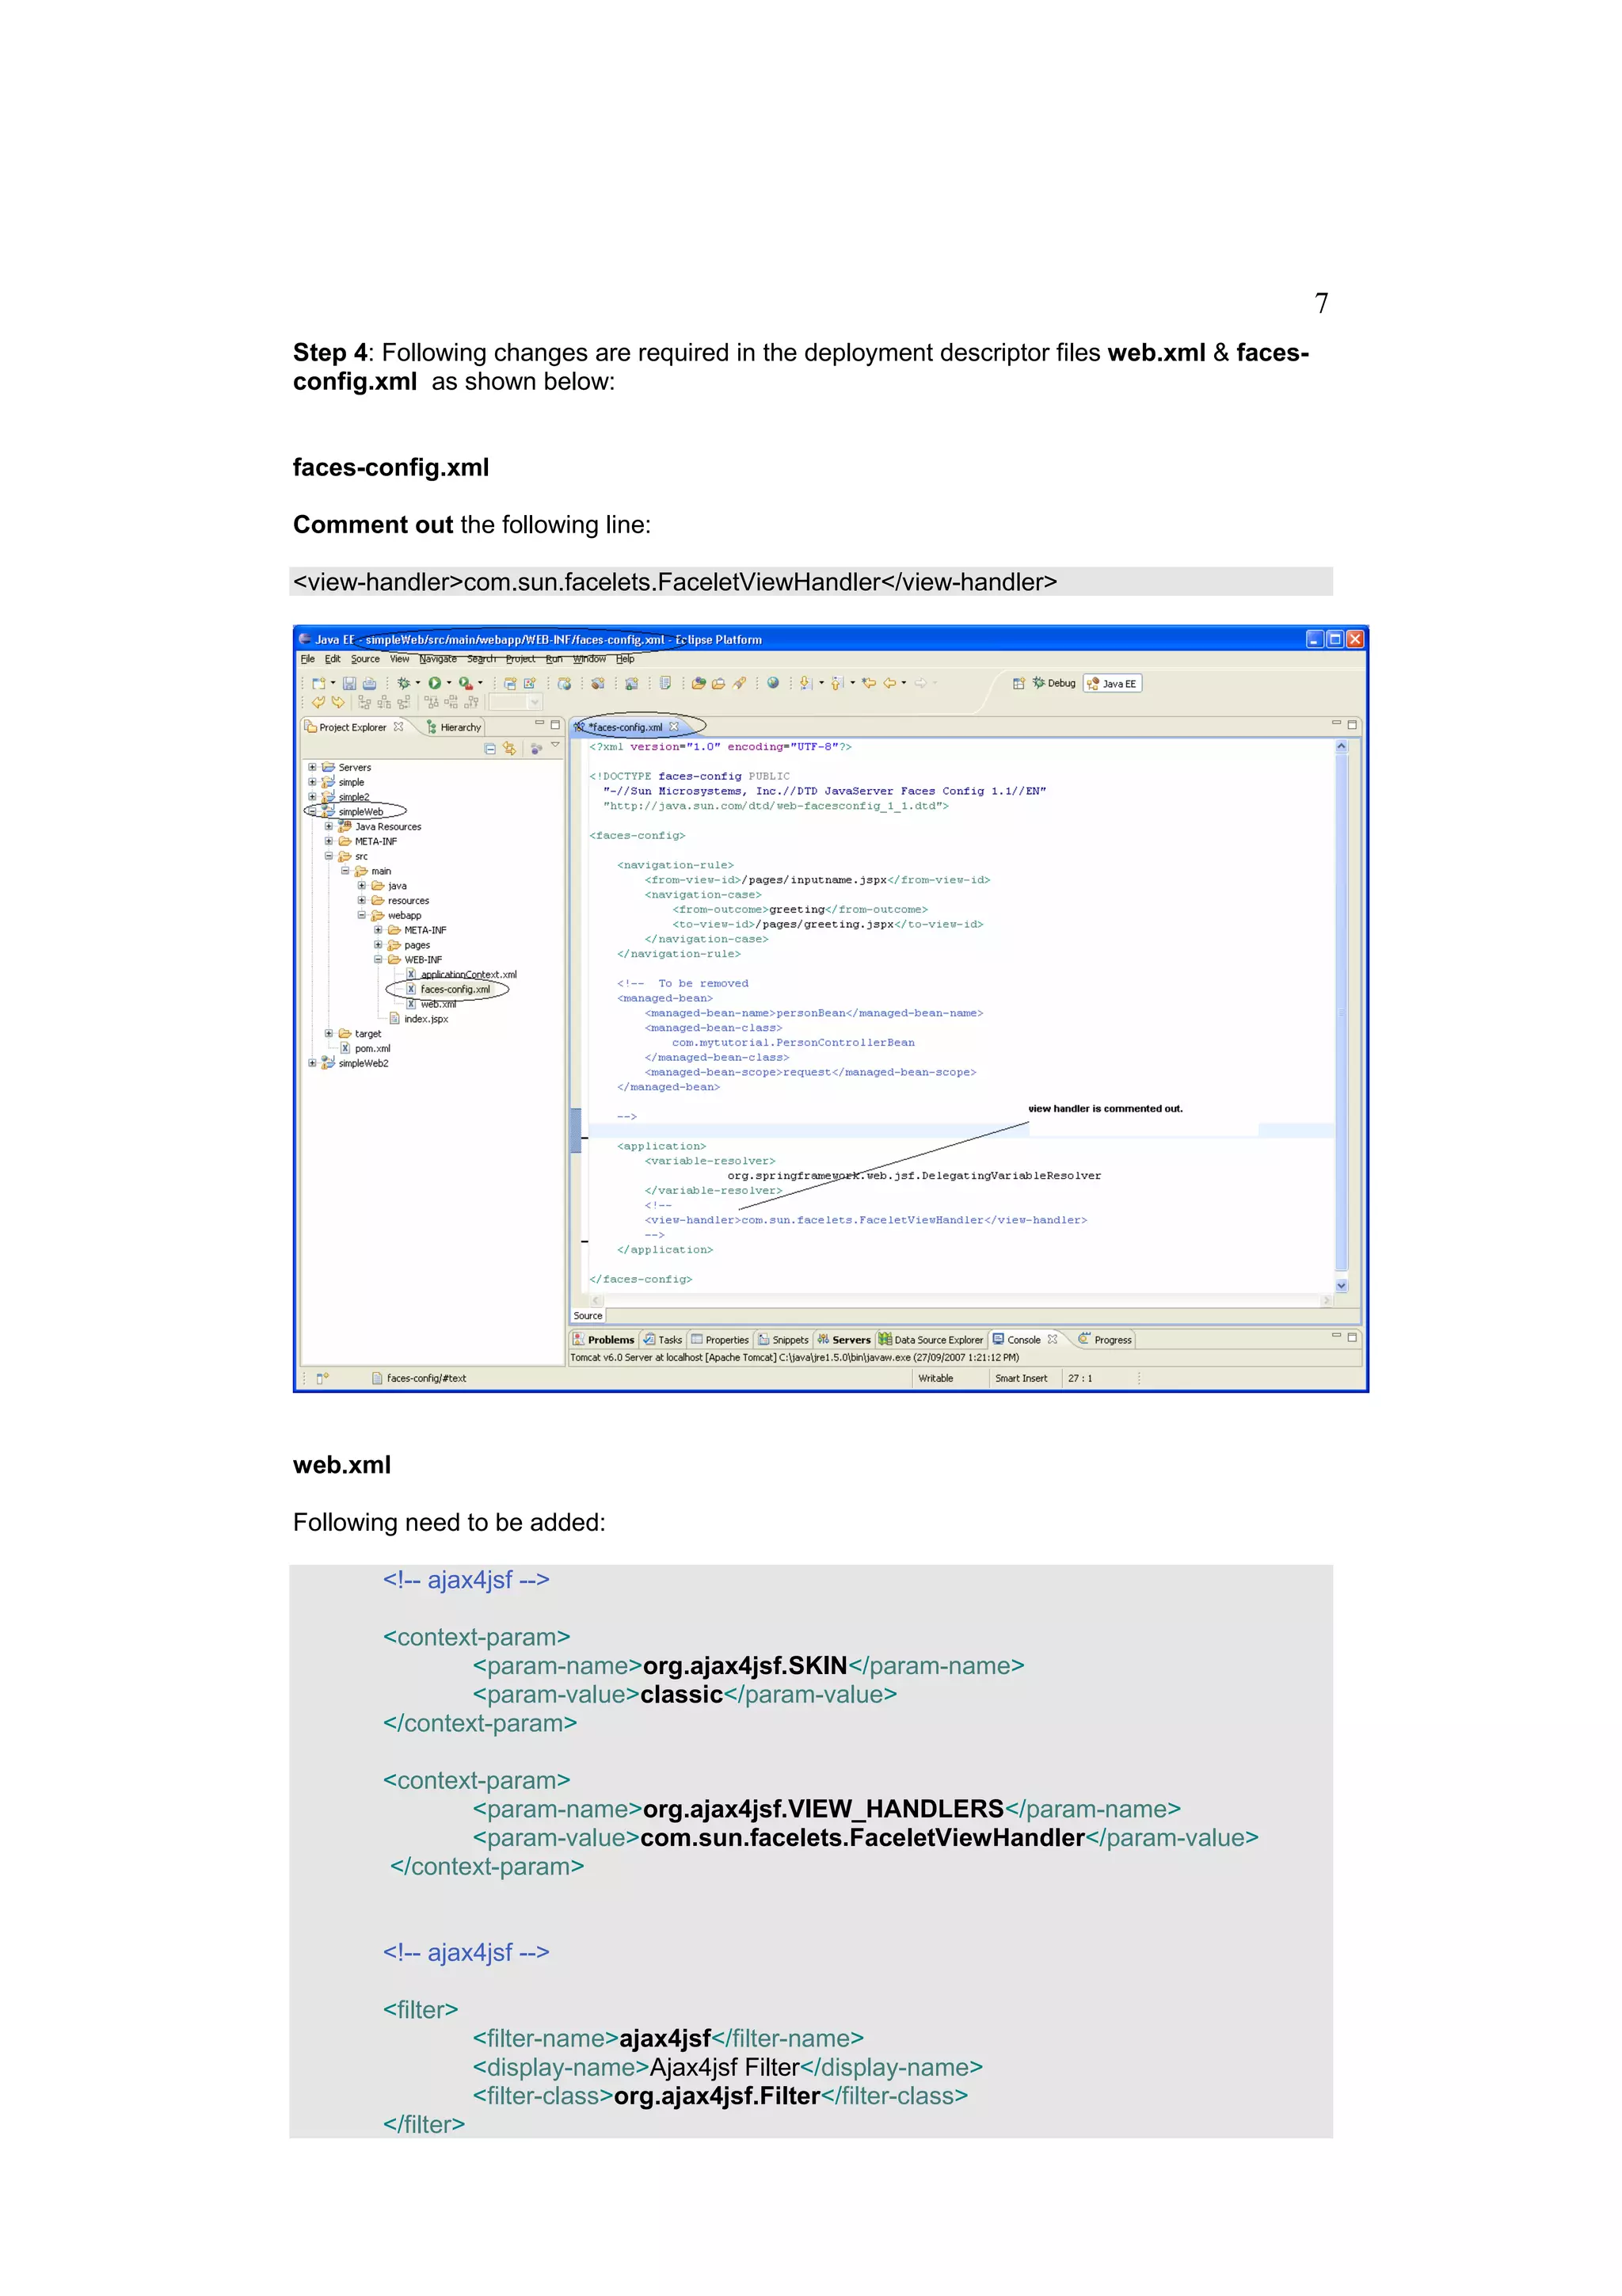Click Collapse All in Project Explorer
The height and width of the screenshot is (2296, 1622).
point(489,749)
